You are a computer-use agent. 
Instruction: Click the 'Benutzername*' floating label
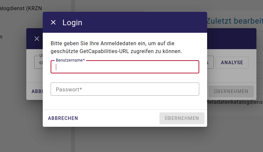pyautogui.click(x=70, y=61)
